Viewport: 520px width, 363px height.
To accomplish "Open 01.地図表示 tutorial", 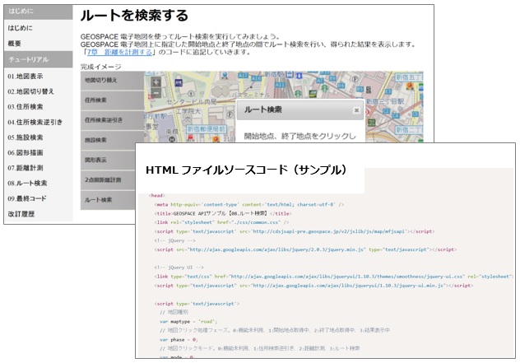I will 26,77.
